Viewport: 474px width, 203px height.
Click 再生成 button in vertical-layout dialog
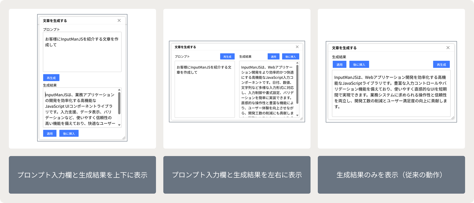[x=51, y=78]
